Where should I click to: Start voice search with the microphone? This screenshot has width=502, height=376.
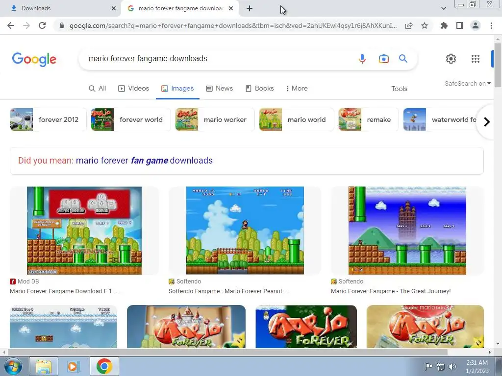[362, 59]
